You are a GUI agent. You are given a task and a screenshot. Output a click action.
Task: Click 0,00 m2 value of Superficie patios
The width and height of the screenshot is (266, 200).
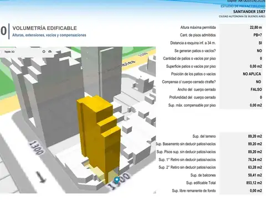click(256, 66)
